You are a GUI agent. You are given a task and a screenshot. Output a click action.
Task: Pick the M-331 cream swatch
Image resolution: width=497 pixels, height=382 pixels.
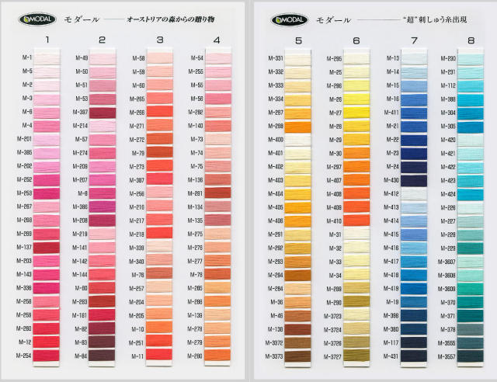coord(301,58)
